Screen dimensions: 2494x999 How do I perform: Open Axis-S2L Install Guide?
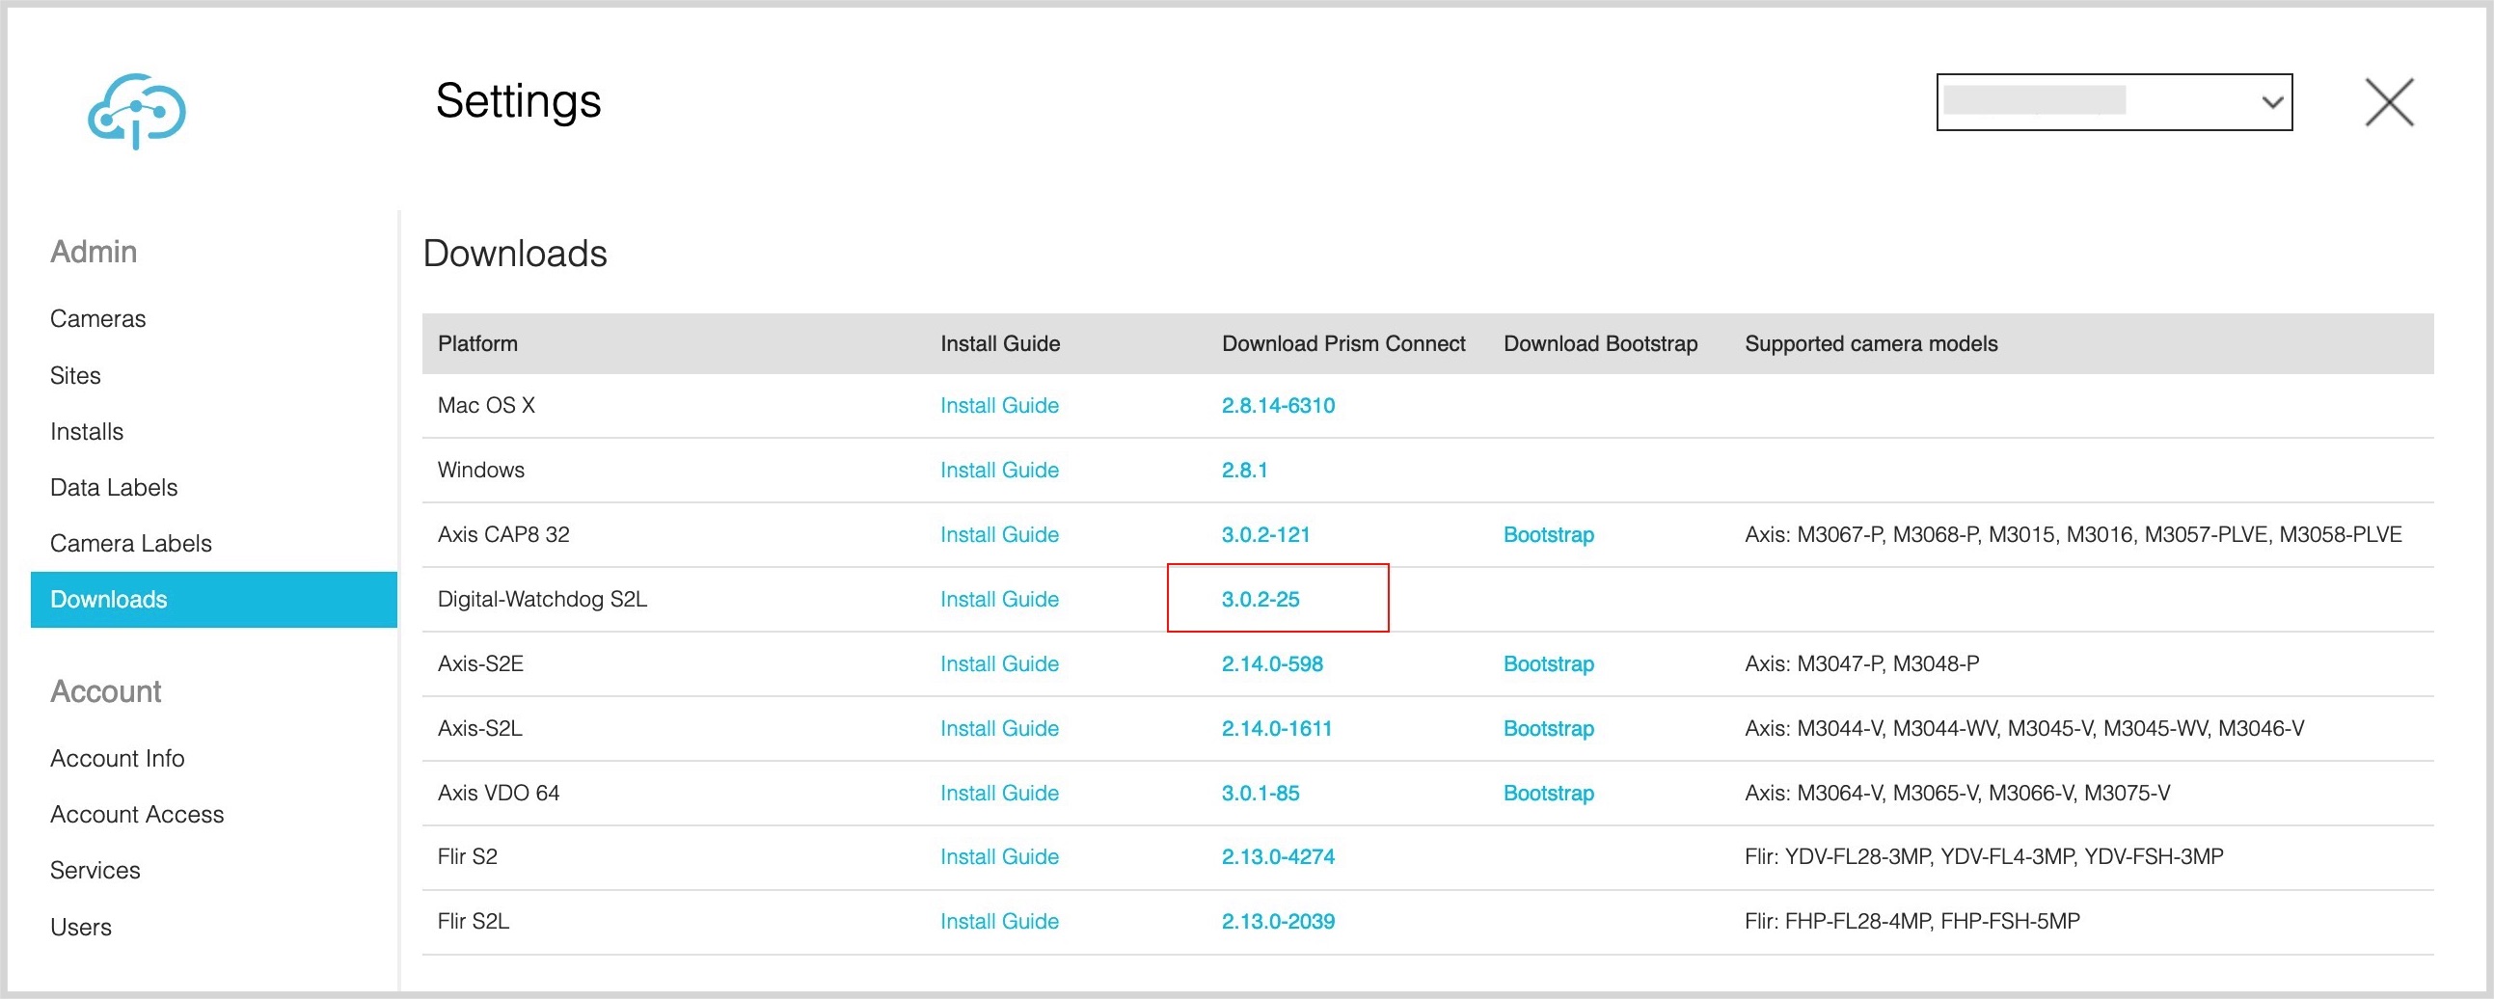999,728
